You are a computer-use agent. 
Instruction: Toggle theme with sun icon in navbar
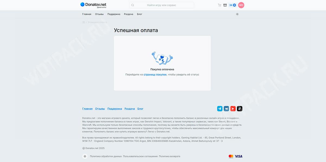pyautogui.click(x=237, y=14)
